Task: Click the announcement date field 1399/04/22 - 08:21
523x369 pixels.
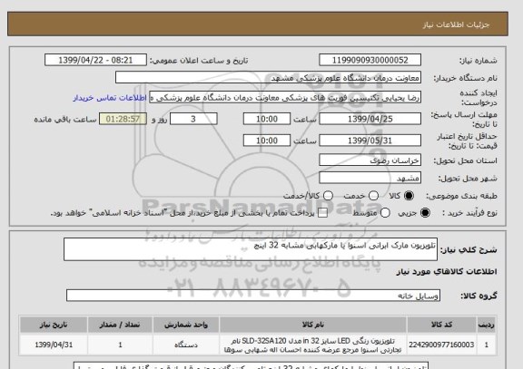Action: click(95, 60)
